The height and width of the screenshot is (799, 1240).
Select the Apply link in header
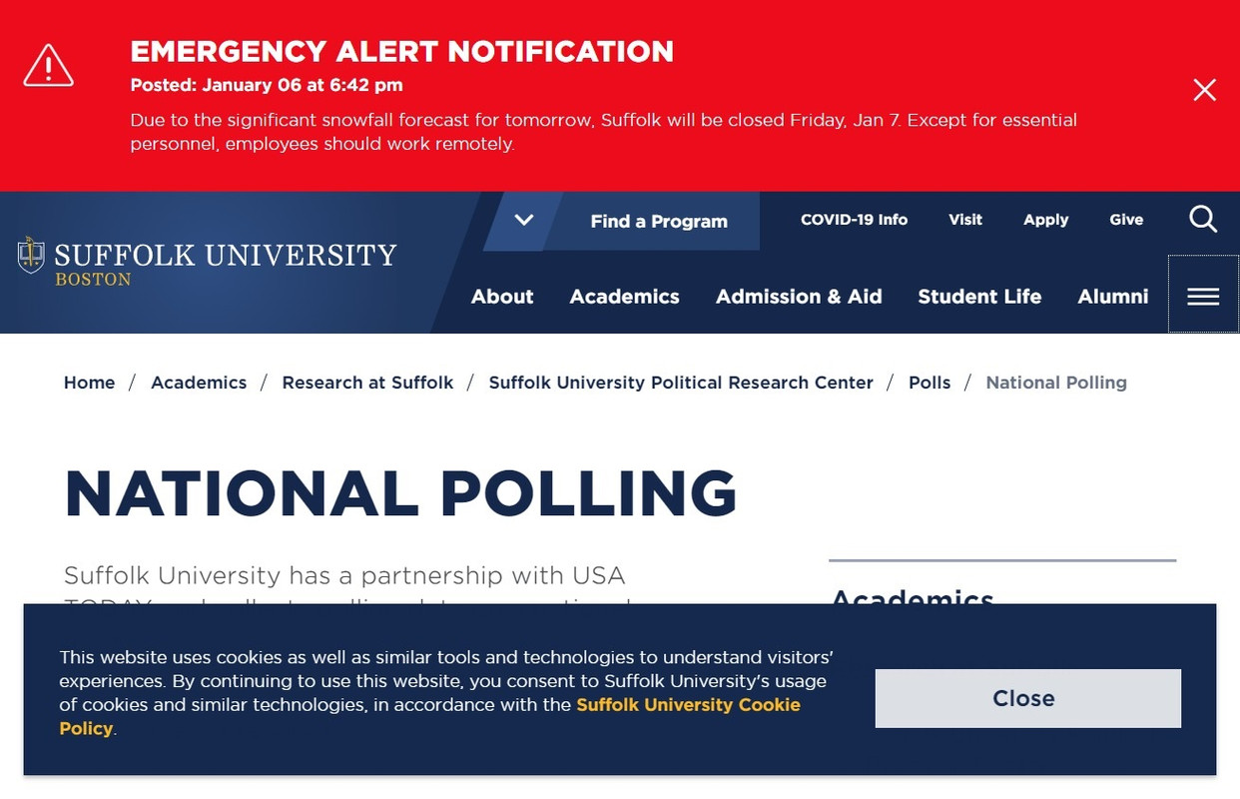coord(1045,220)
